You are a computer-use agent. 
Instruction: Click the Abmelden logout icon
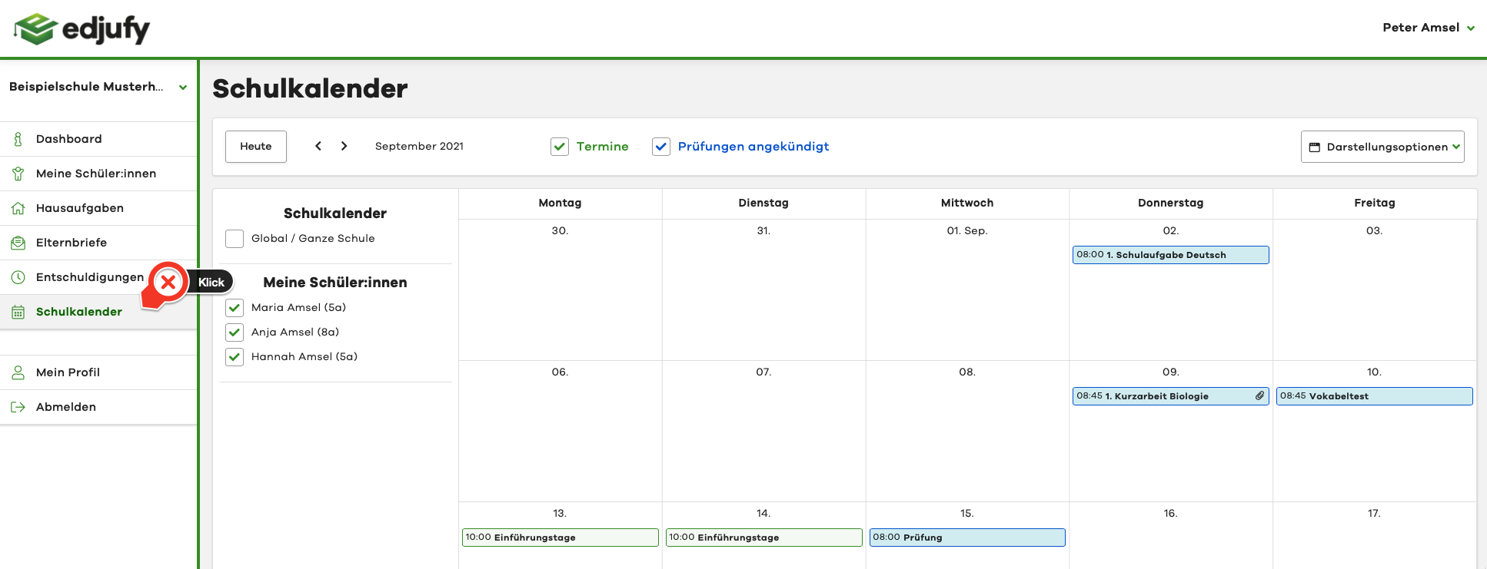pyautogui.click(x=18, y=407)
